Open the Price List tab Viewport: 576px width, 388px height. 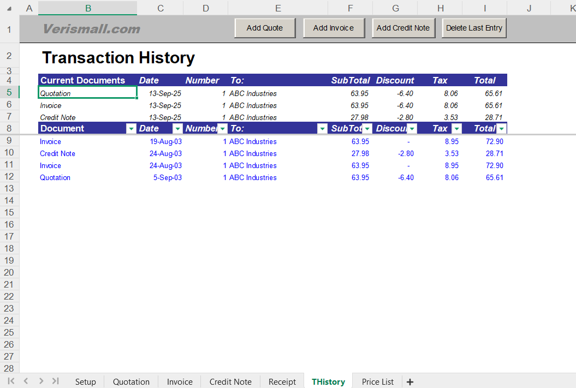click(377, 381)
